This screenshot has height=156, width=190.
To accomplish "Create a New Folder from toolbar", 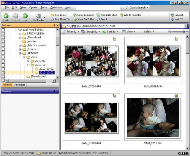I will [x=59, y=15].
